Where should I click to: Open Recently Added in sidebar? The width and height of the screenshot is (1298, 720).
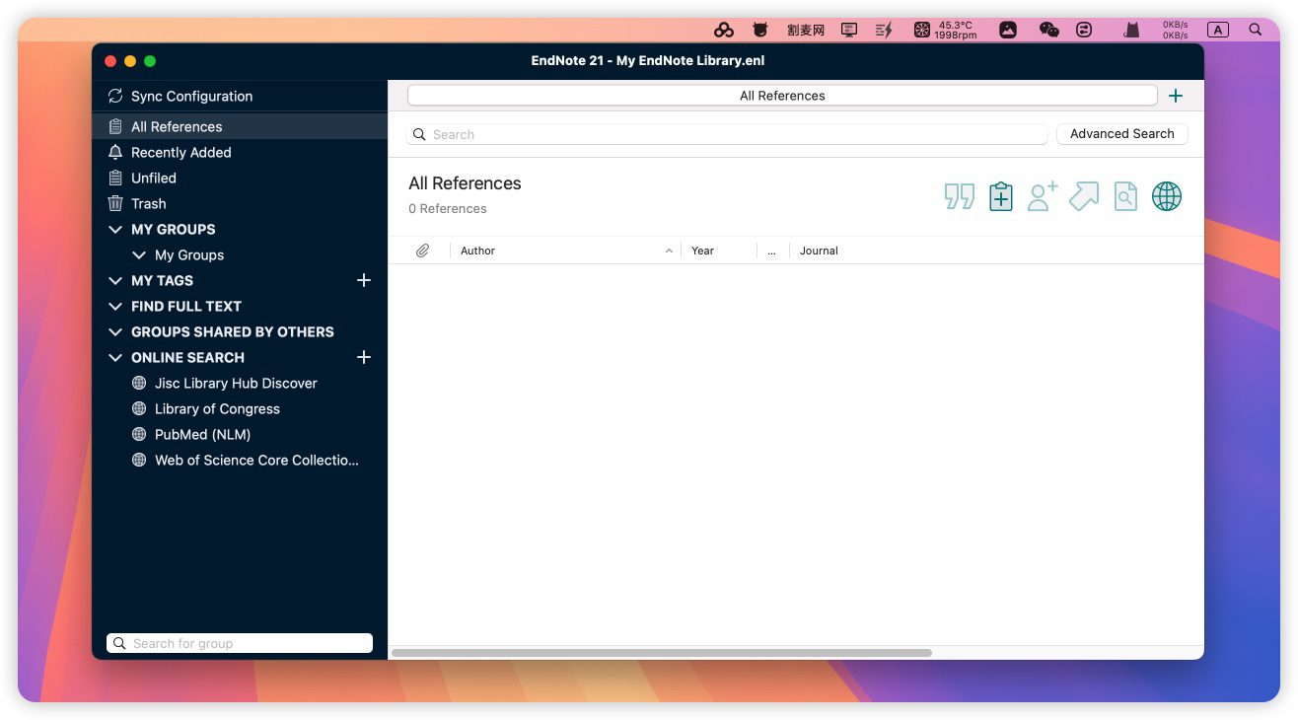click(180, 152)
